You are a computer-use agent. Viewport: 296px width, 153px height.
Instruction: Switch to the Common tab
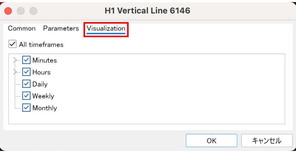(x=22, y=28)
